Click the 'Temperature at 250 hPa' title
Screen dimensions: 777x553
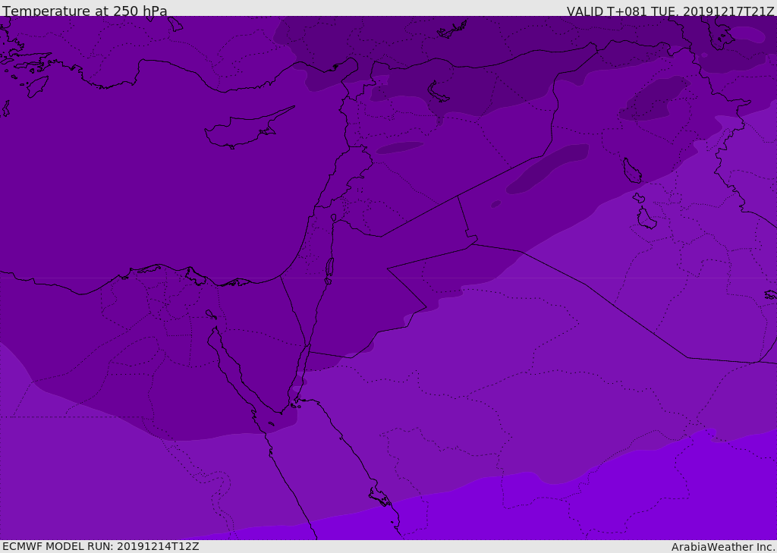(x=85, y=11)
